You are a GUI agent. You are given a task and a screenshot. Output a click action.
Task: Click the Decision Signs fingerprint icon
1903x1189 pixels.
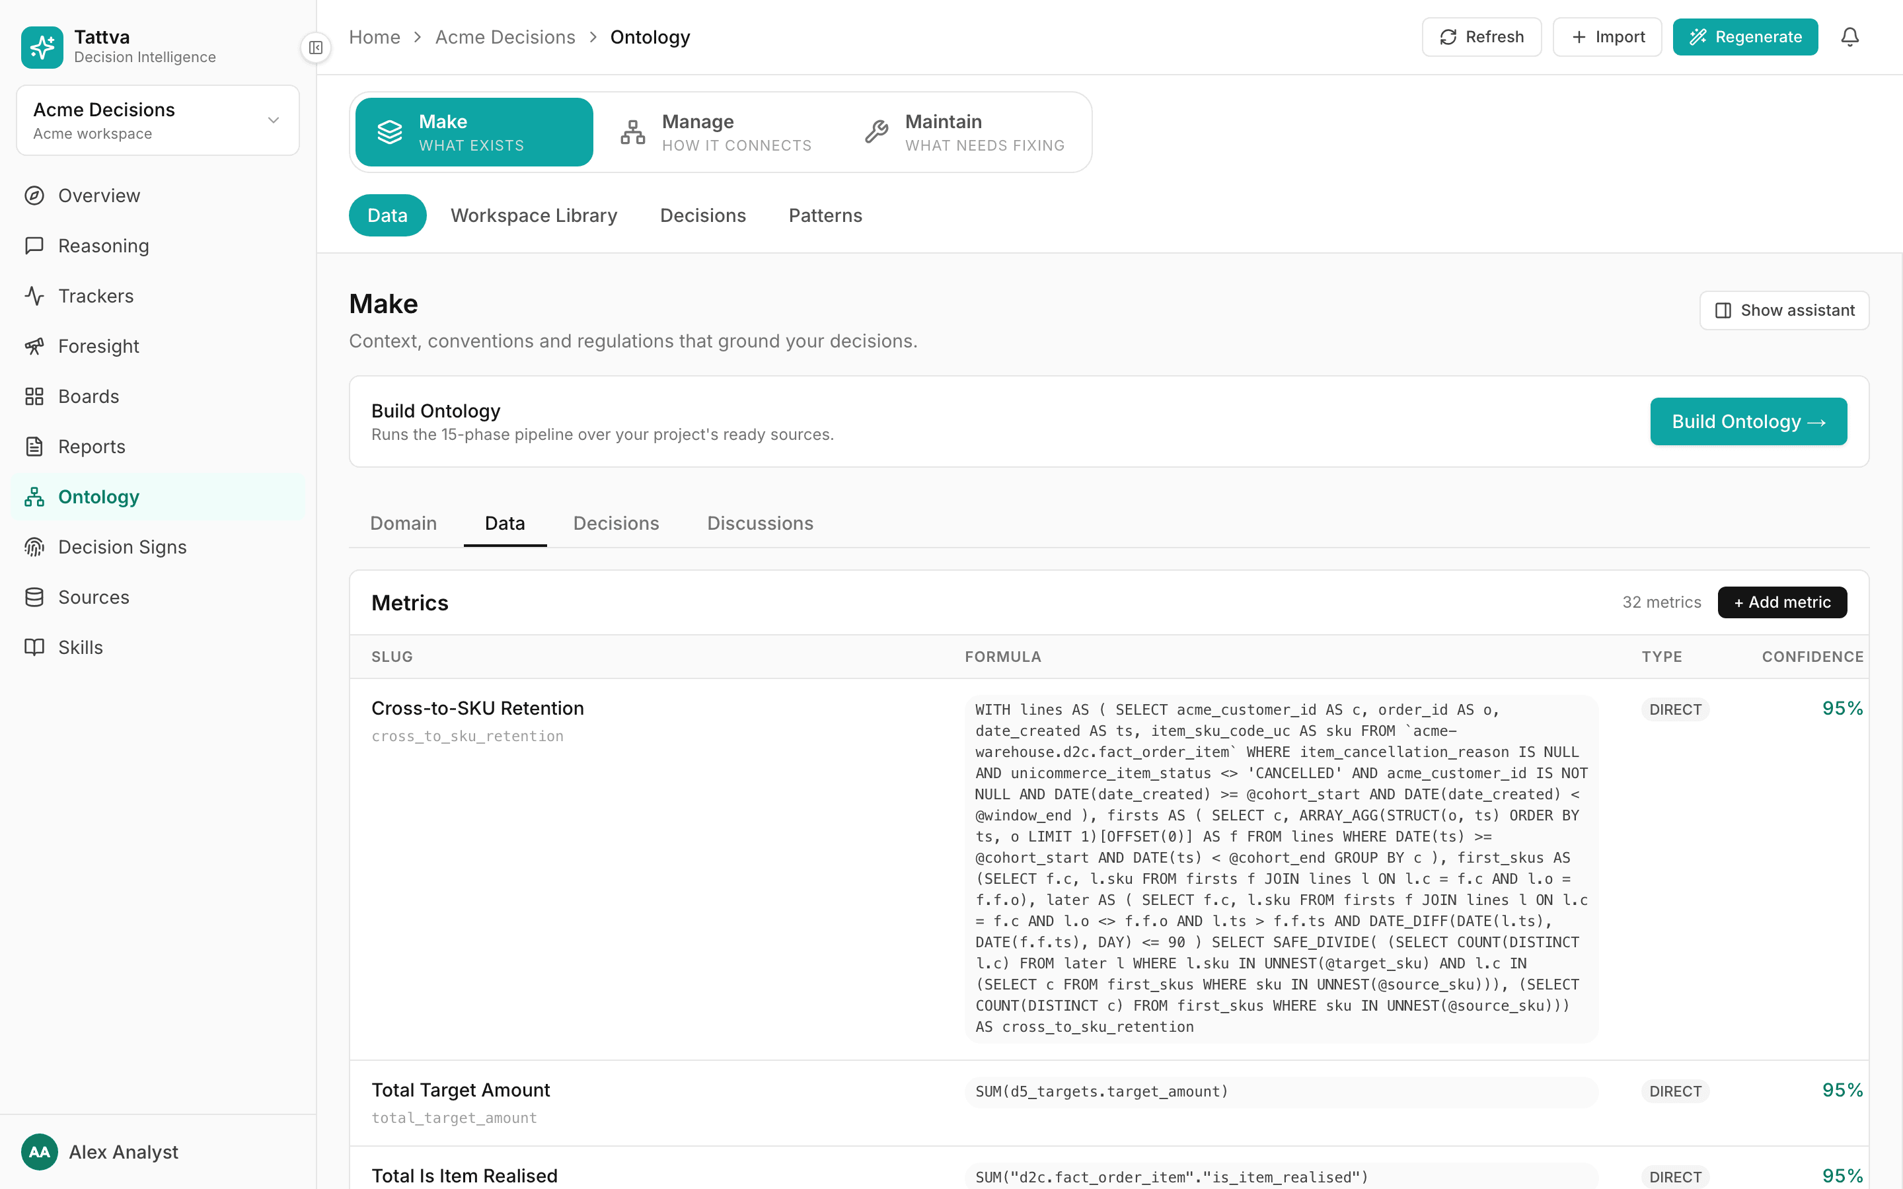tap(34, 548)
